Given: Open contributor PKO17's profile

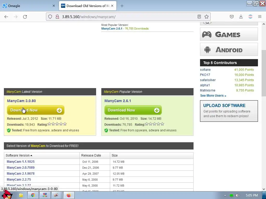Looking at the screenshot, I should coord(205,75).
